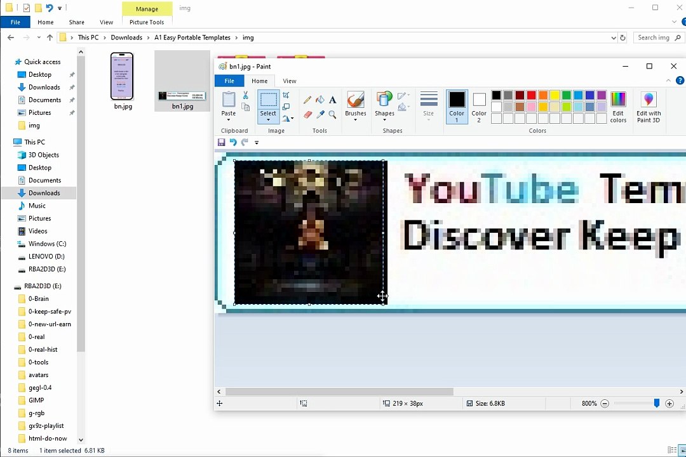Open the Select dropdown arrow
The width and height of the screenshot is (686, 457).
pyautogui.click(x=268, y=120)
